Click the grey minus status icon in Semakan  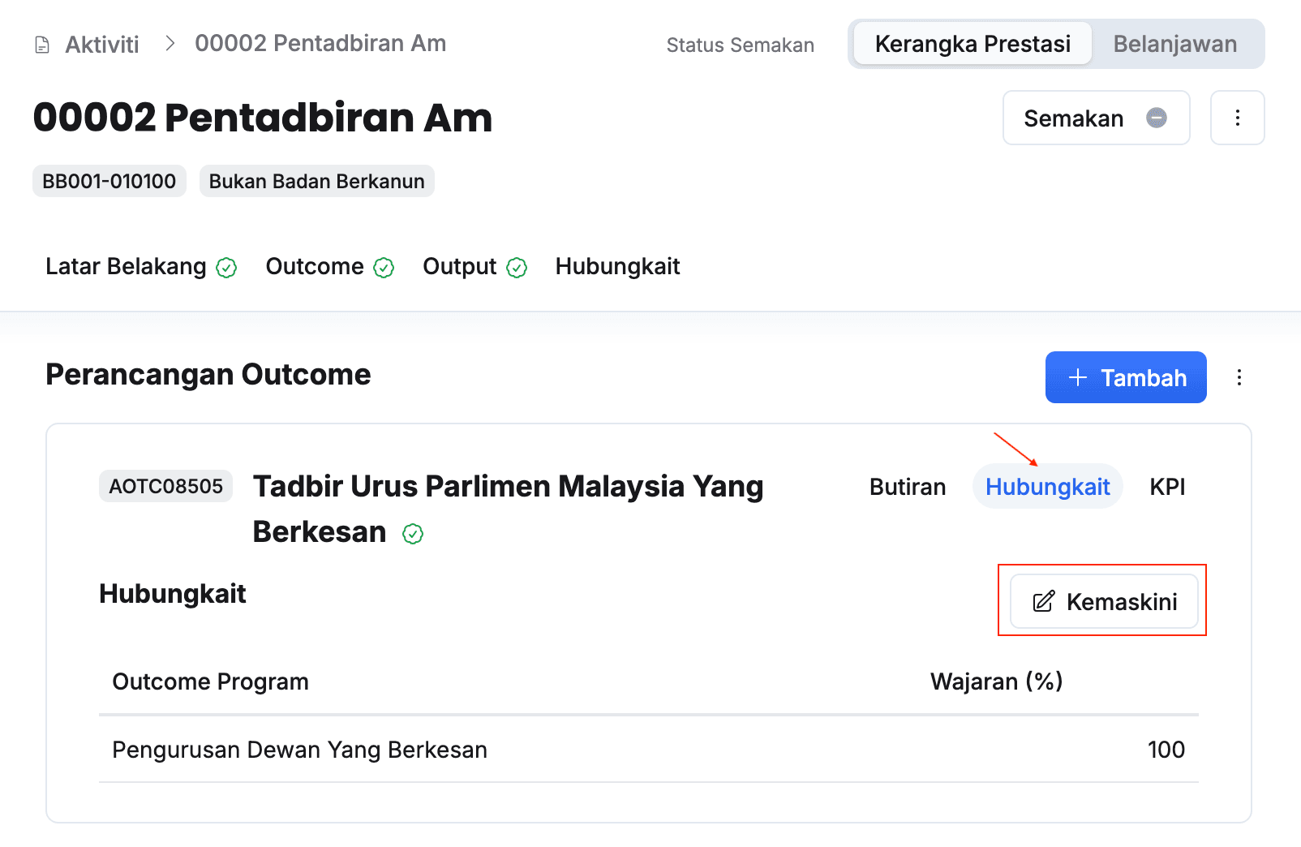tap(1157, 118)
